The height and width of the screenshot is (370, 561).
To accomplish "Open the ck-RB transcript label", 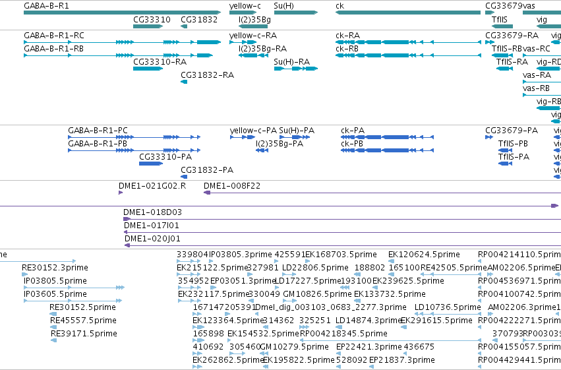I will coord(347,49).
